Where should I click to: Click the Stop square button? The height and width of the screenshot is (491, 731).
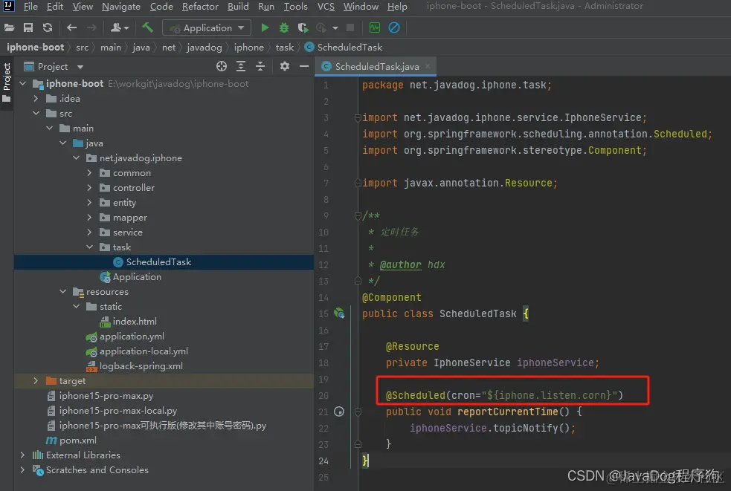(x=350, y=28)
